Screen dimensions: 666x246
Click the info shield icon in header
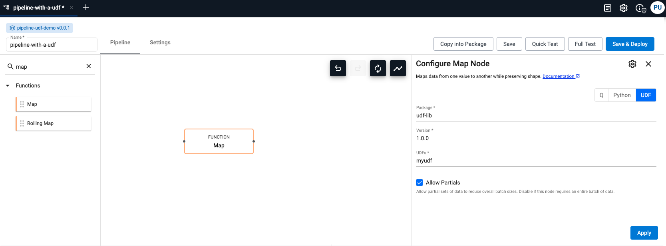tap(640, 8)
